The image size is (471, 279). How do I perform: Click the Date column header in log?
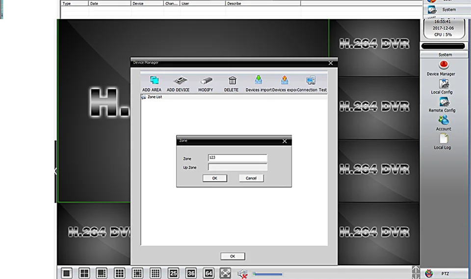click(109, 3)
